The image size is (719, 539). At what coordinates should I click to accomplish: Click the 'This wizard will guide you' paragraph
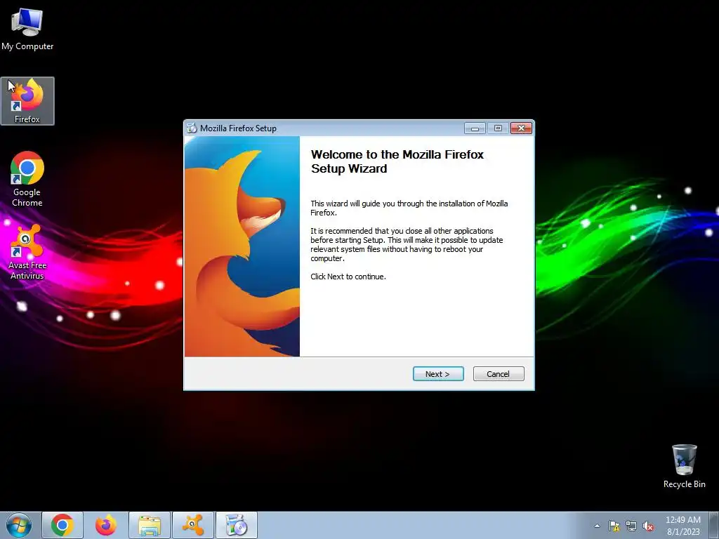409,208
